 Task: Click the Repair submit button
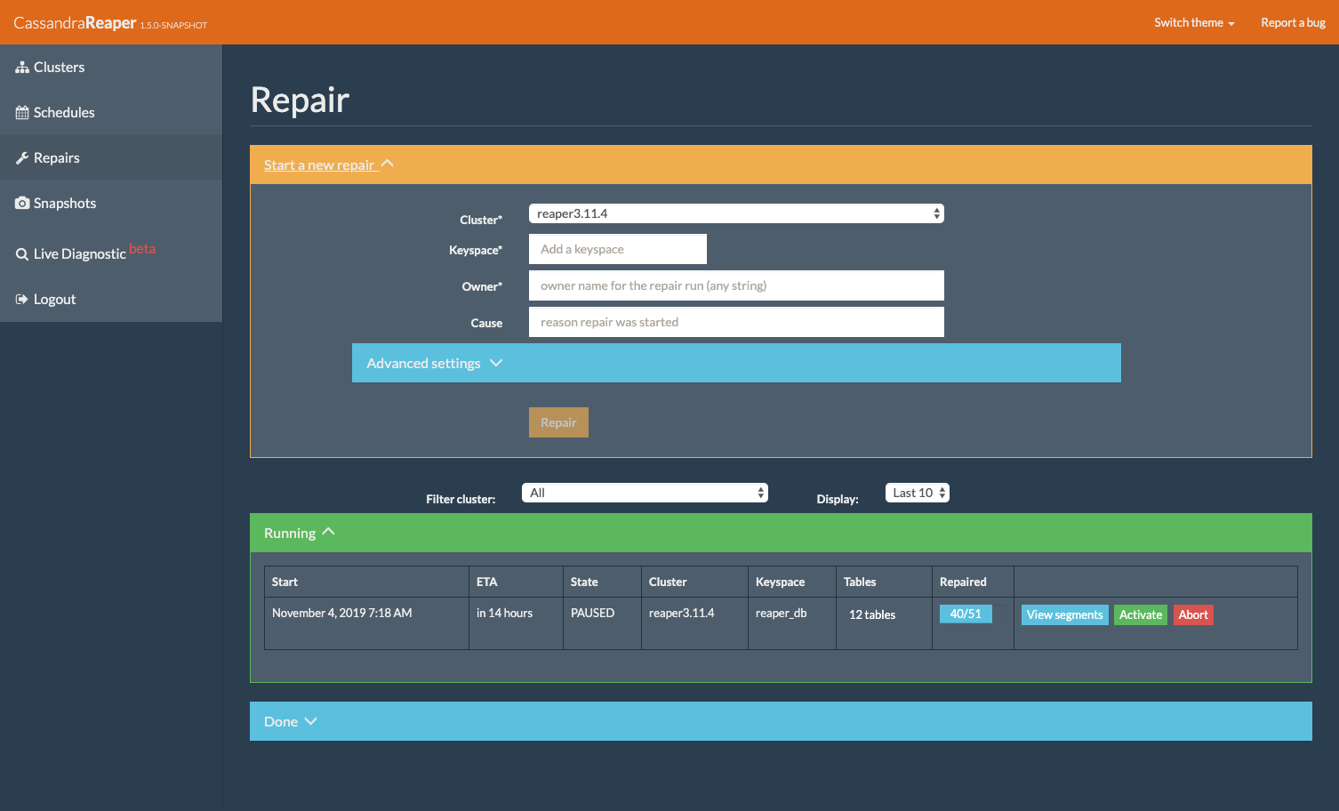[558, 422]
